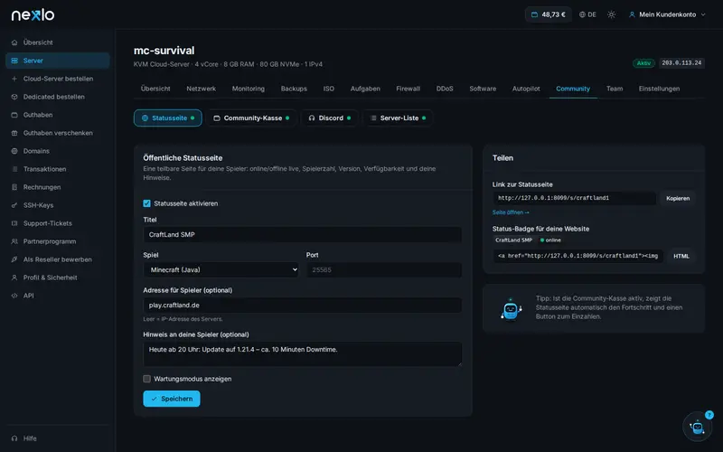Open the Spiel dropdown Minecraft (Java)

click(221, 269)
